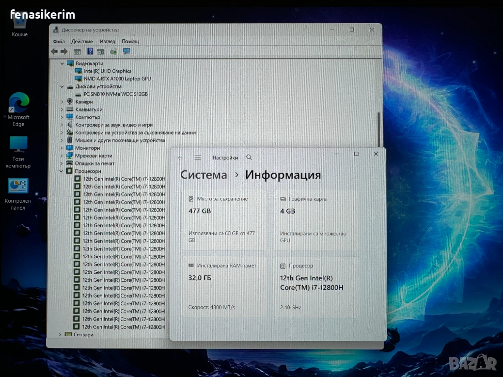Viewport: 503px width, 377px height.
Task: Select PC SN810 NVMe WDC 512GB drive
Action: click(115, 94)
